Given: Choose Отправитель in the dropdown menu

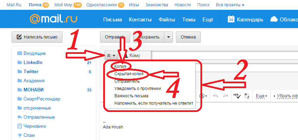Looking at the screenshot, I should tap(127, 81).
